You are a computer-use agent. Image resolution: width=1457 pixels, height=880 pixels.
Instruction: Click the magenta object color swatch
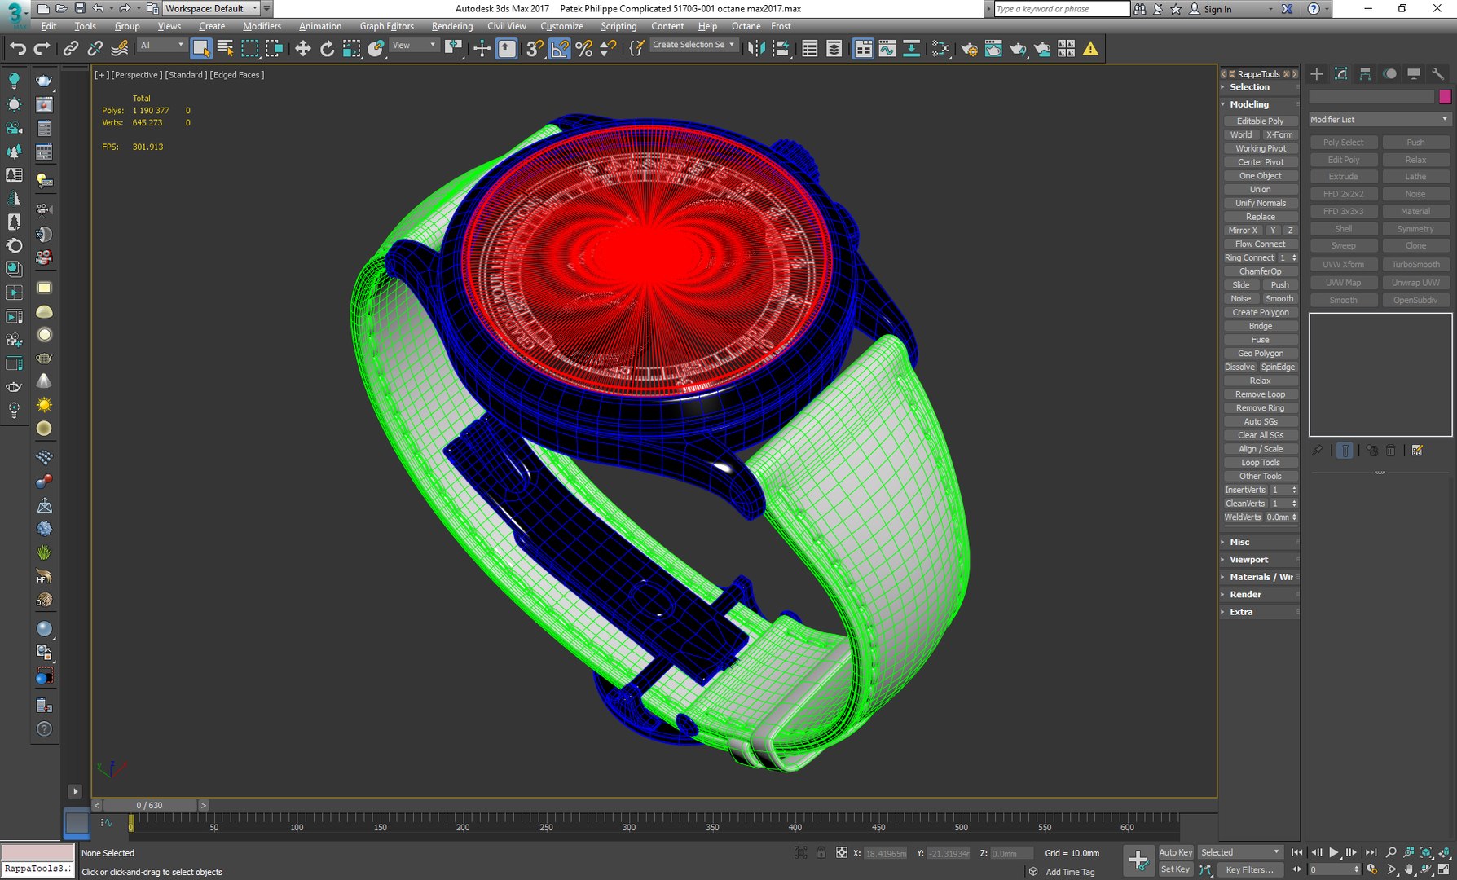[1445, 97]
